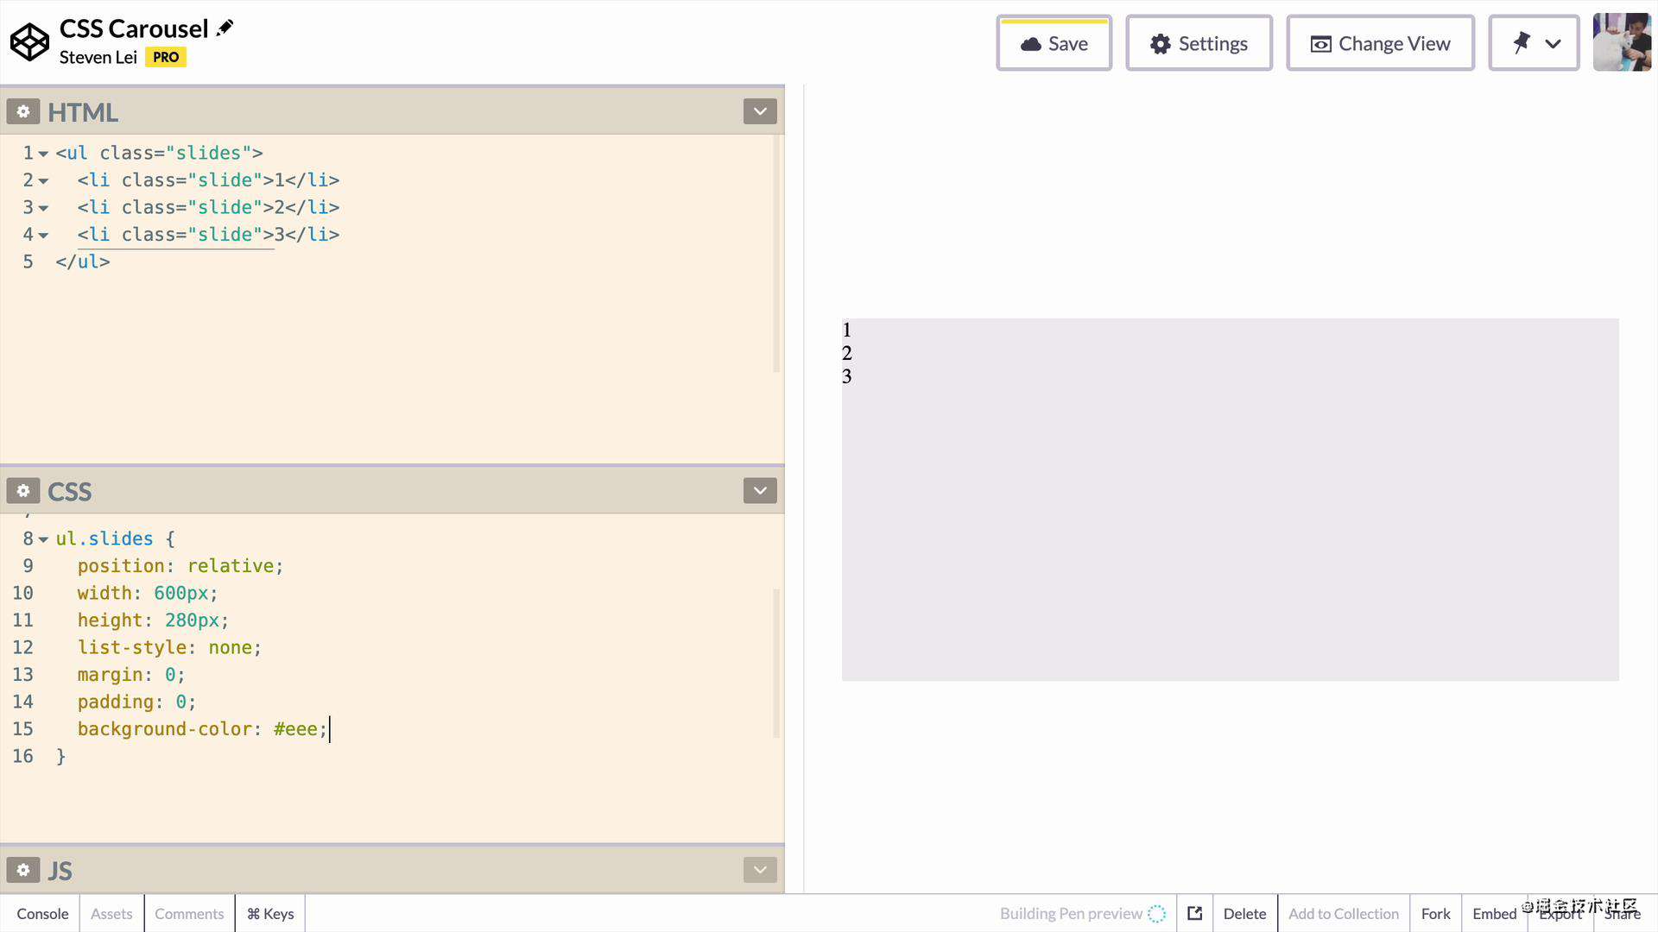Click the closing ul tag line

click(83, 261)
